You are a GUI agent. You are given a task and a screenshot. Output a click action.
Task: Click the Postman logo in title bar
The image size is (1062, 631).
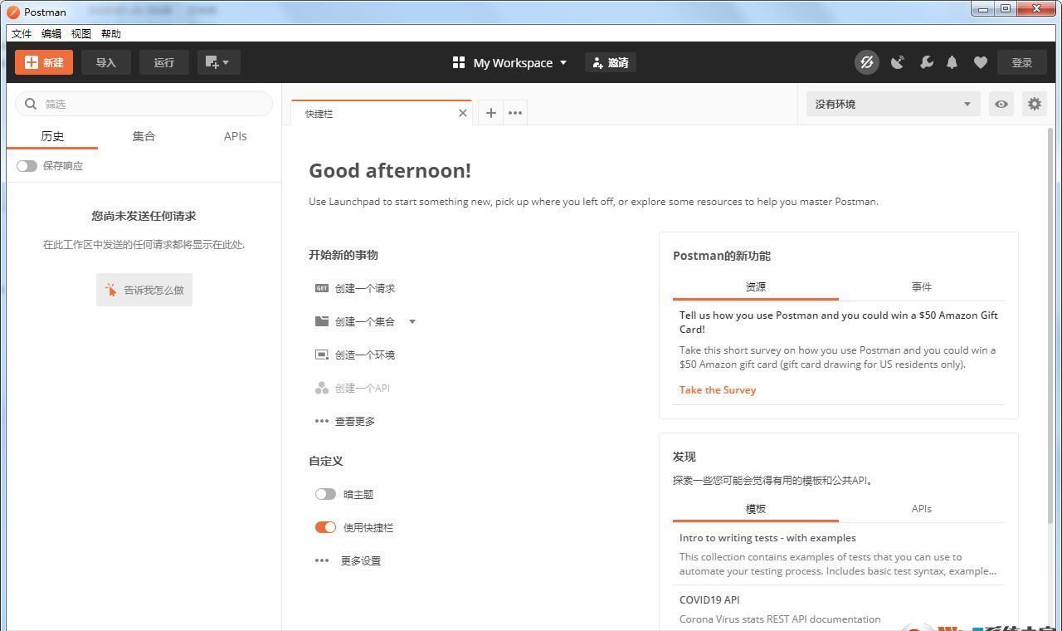pyautogui.click(x=13, y=12)
